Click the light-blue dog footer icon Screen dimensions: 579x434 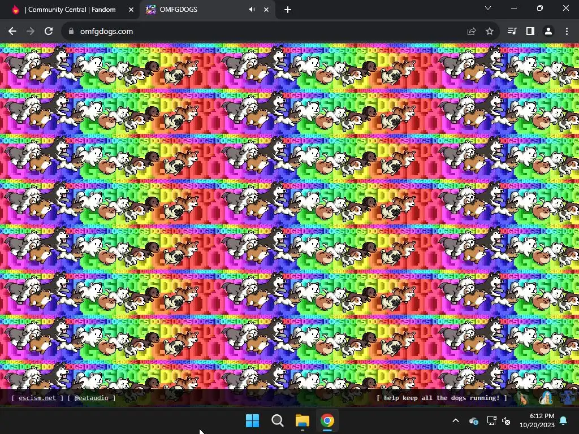[x=546, y=398]
